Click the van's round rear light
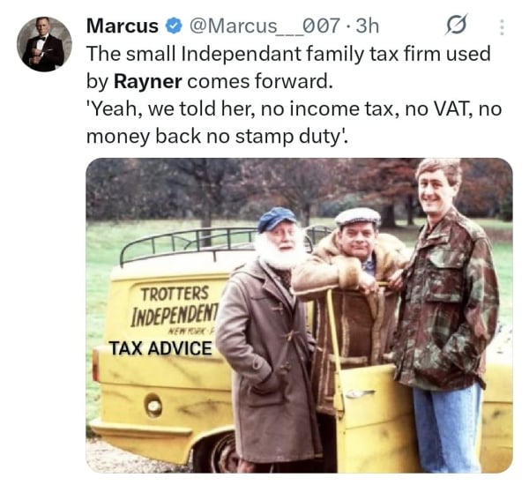The height and width of the screenshot is (485, 529). pyautogui.click(x=153, y=406)
